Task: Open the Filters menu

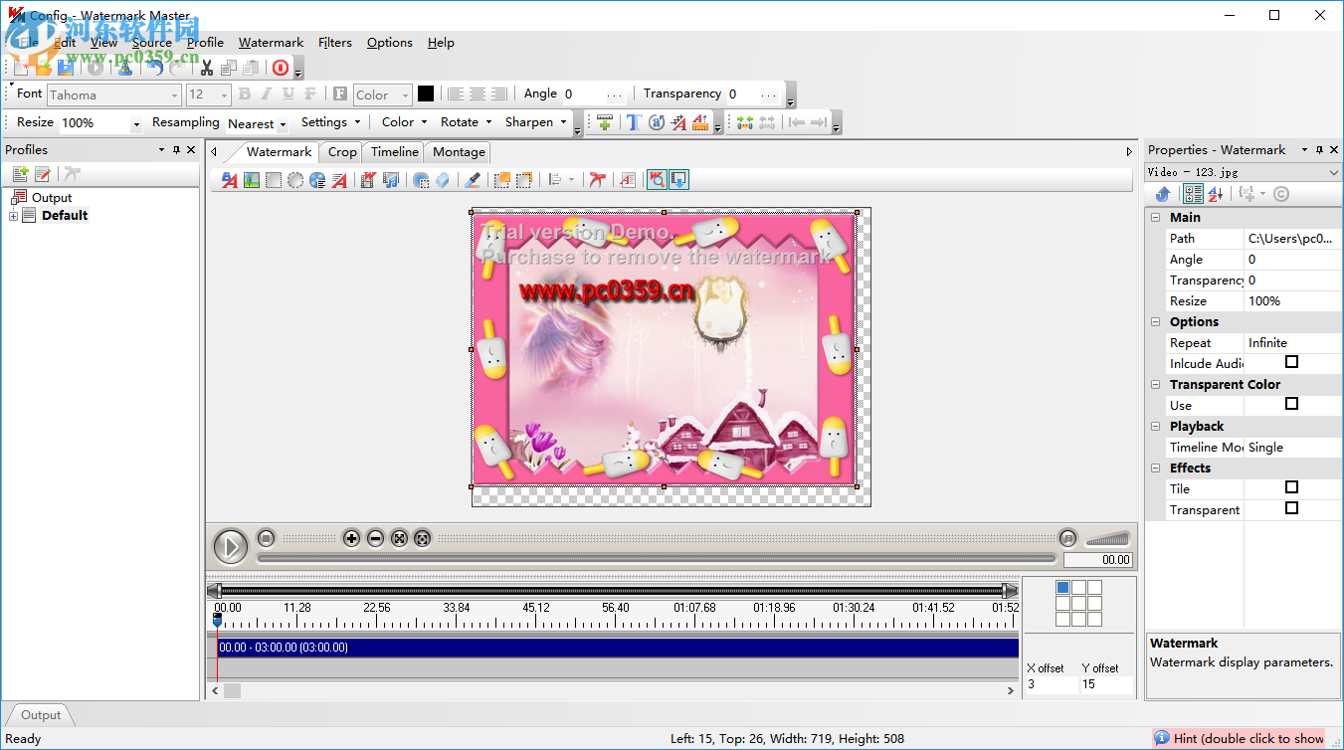Action: tap(335, 43)
